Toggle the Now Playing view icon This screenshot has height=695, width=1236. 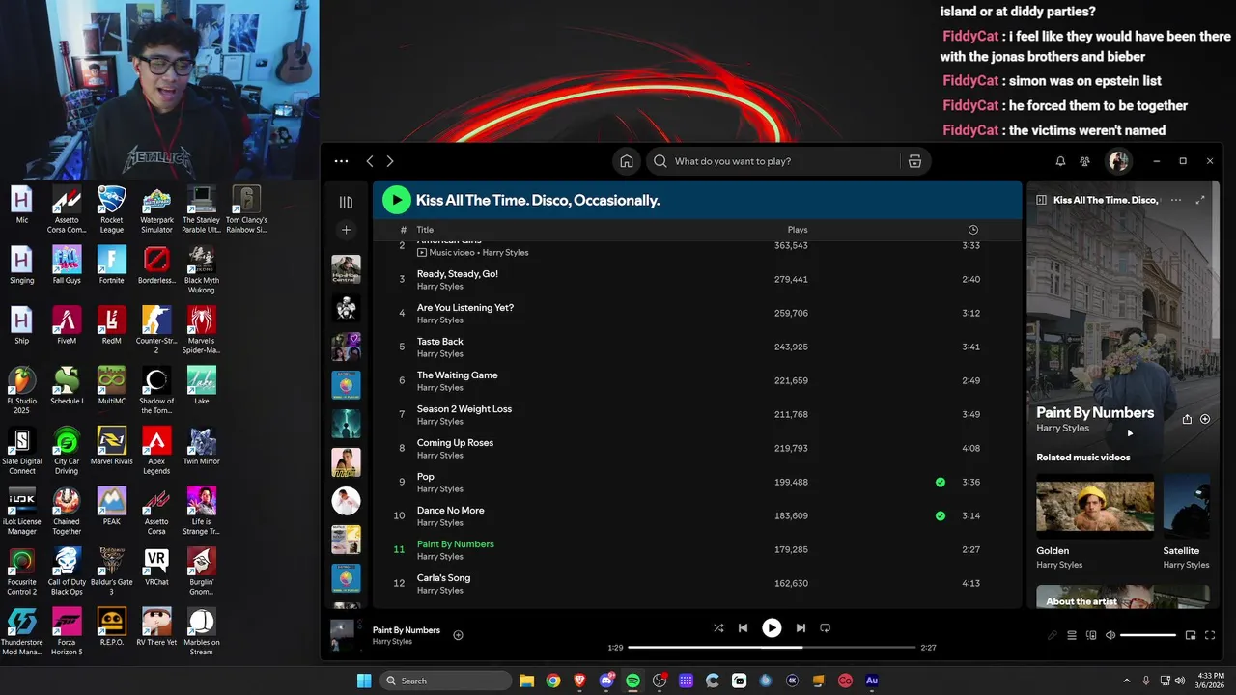(1042, 200)
